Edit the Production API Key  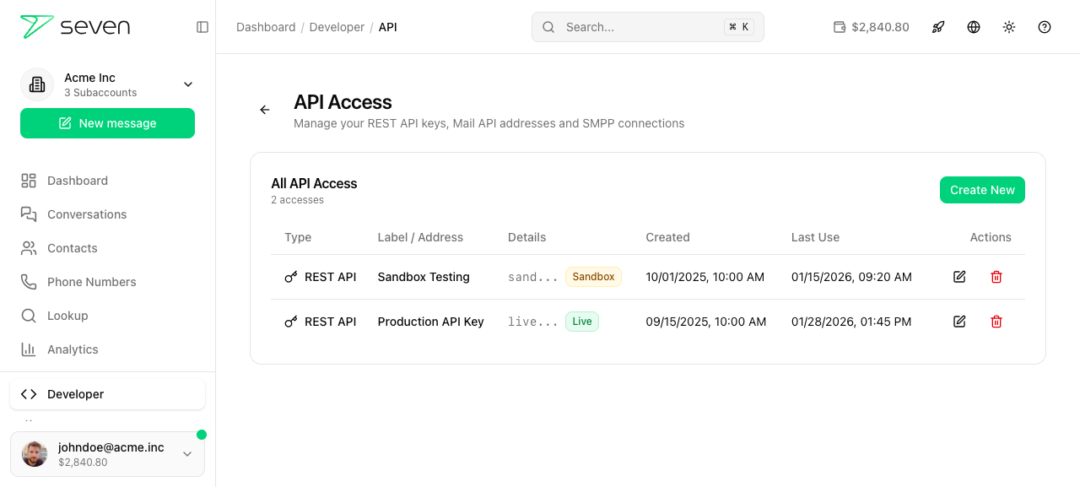tap(959, 322)
